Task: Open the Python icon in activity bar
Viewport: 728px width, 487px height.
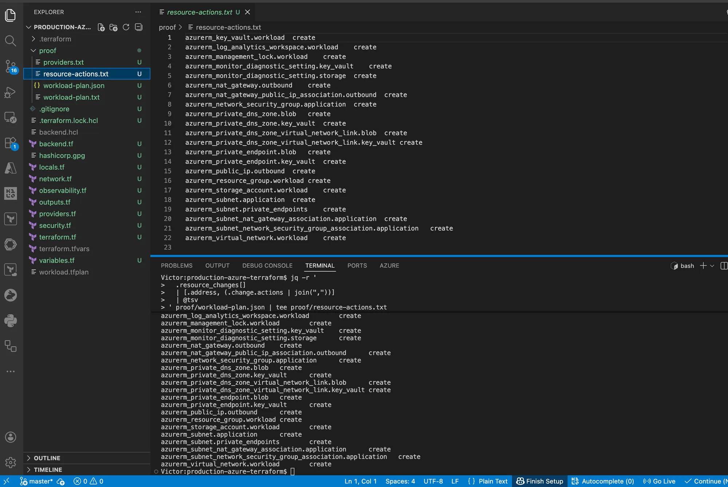Action: click(11, 321)
